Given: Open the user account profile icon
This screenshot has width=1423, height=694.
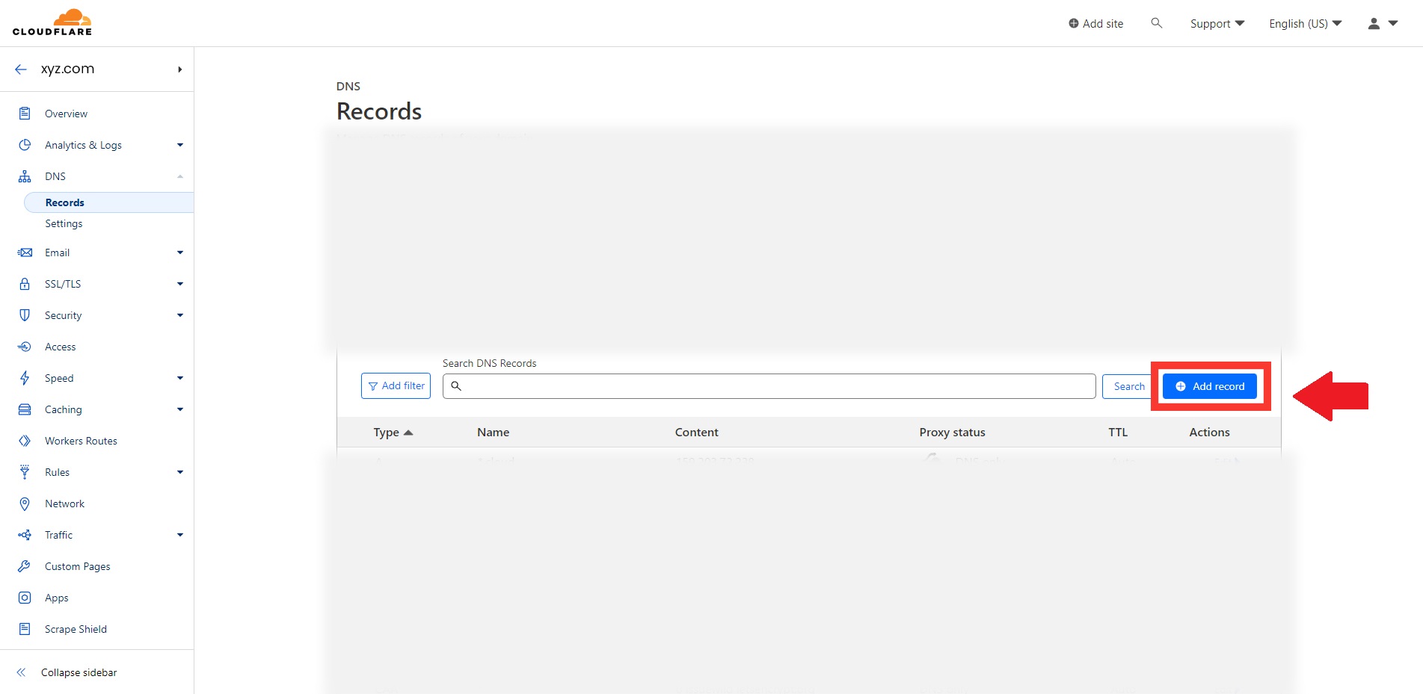Looking at the screenshot, I should pos(1374,24).
